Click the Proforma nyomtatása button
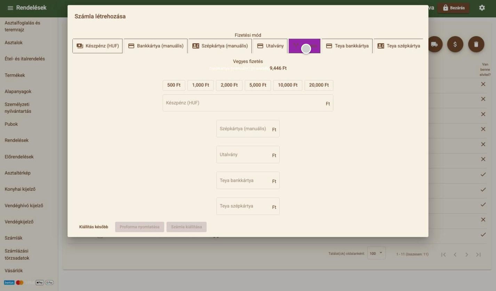The width and height of the screenshot is (496, 291). tap(139, 227)
